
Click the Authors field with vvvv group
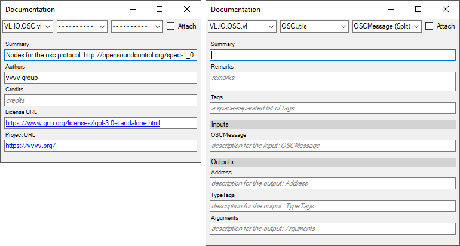pyautogui.click(x=100, y=78)
